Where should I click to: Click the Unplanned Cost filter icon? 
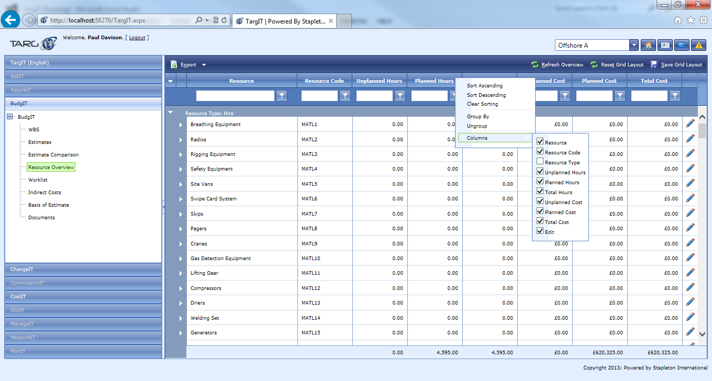point(565,96)
